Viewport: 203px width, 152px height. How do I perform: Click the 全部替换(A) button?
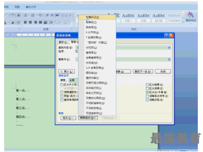coord(123,72)
